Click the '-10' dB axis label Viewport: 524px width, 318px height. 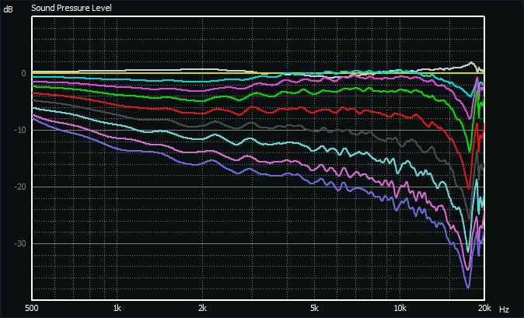(20, 130)
